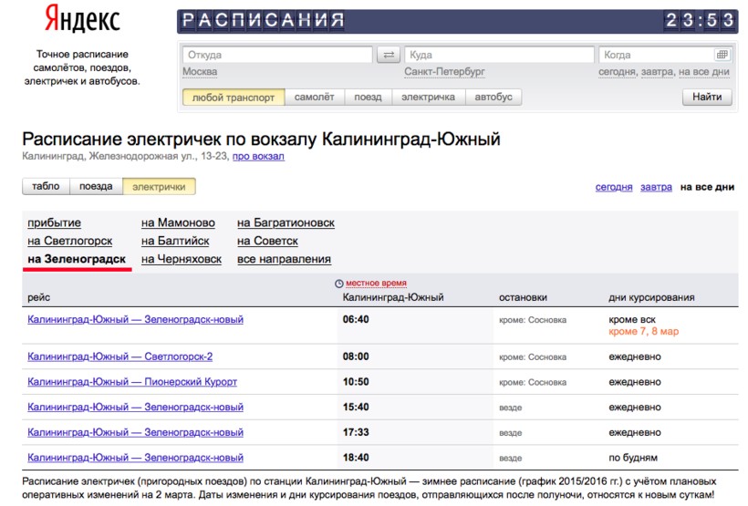Open the calendar date picker icon
The image size is (748, 506).
[x=722, y=55]
